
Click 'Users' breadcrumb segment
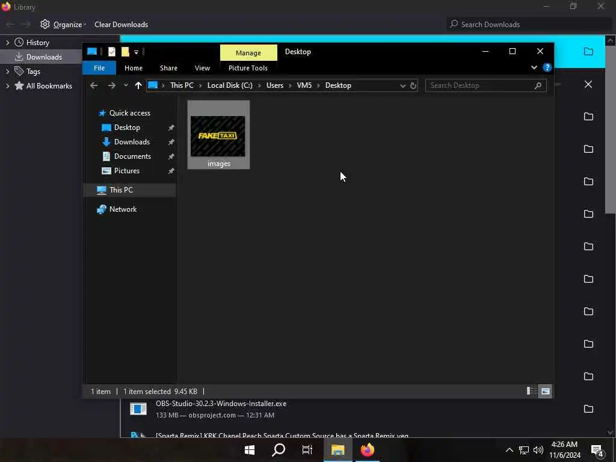(274, 85)
